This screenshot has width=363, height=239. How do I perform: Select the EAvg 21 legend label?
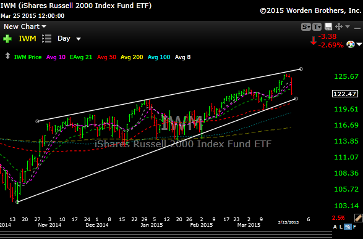click(81, 57)
